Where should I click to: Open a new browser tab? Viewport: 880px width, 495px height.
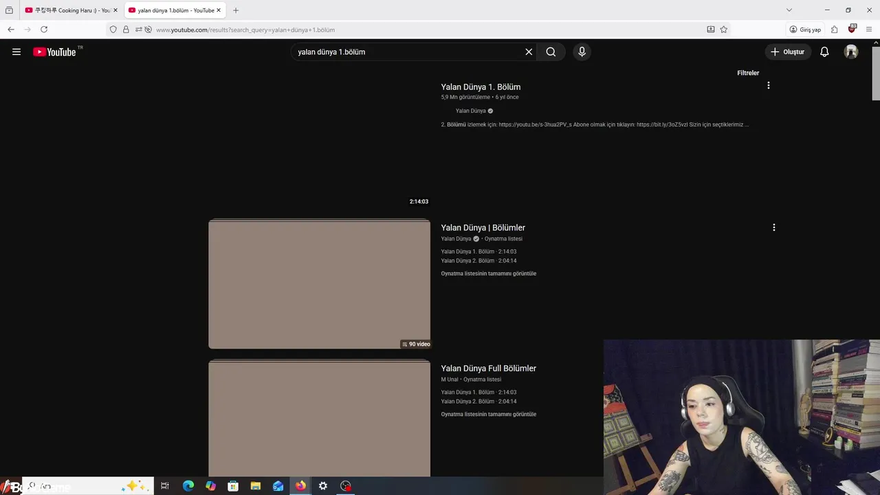(236, 10)
